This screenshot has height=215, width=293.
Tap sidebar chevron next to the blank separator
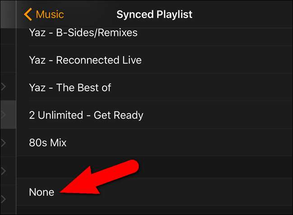(x=3, y=171)
